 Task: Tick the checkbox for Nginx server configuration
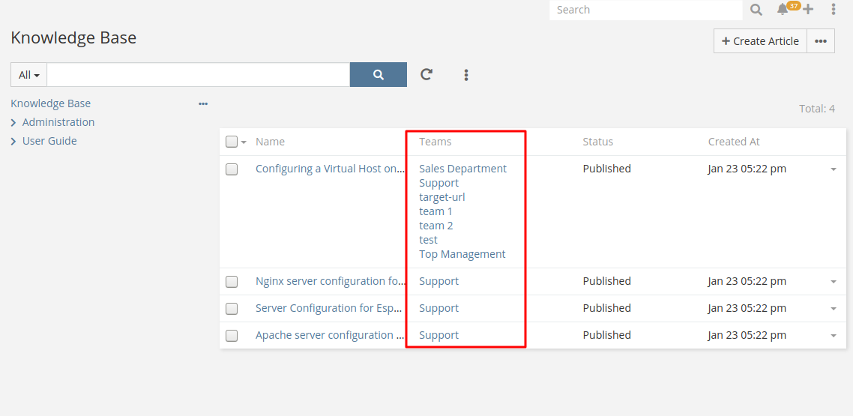[232, 282]
